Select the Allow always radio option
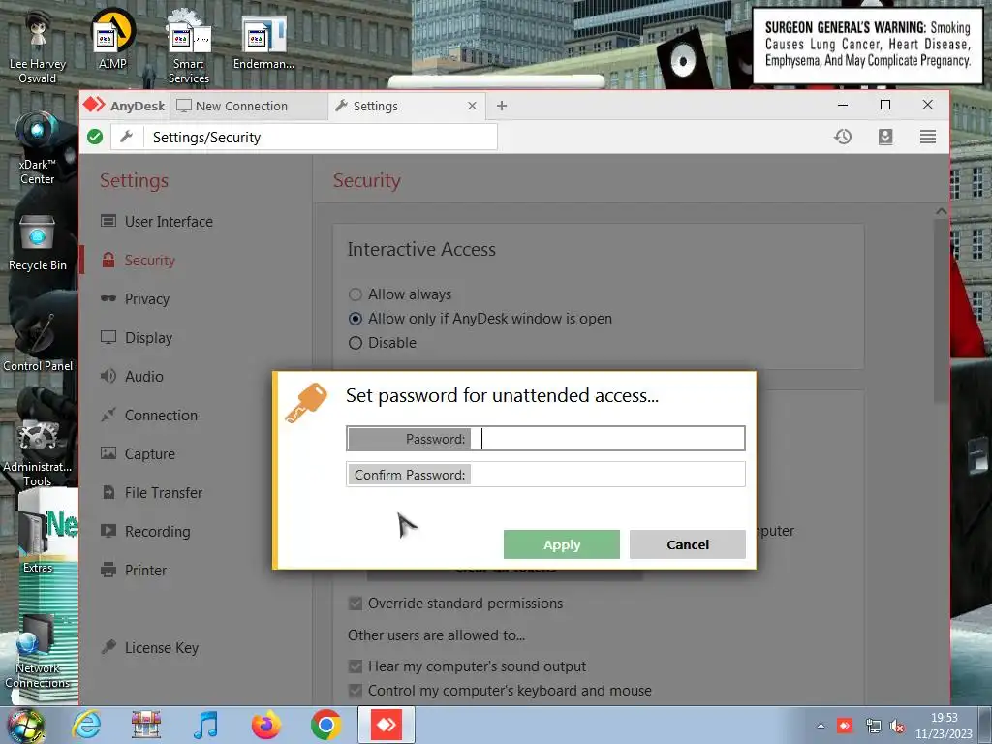 pos(356,294)
